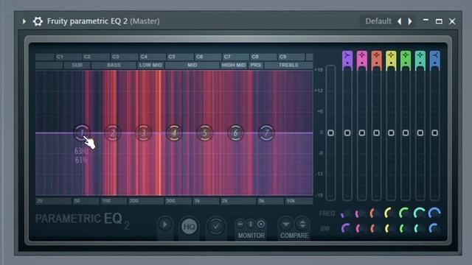Open plugin settings gear icon
Image resolution: width=472 pixels, height=265 pixels.
[38, 21]
